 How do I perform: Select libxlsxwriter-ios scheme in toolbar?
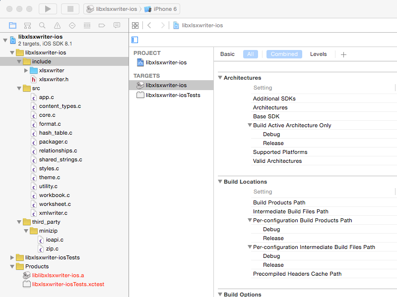[112, 9]
